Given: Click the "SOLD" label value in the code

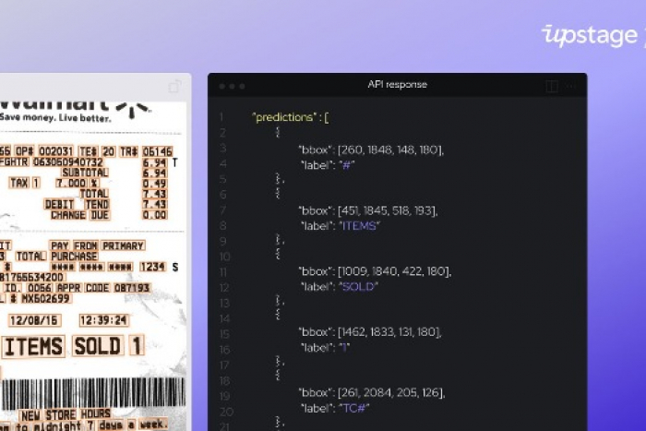Looking at the screenshot, I should coord(358,286).
